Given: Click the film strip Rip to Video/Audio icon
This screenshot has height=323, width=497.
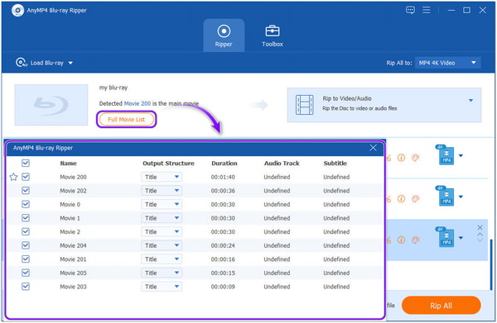Looking at the screenshot, I should (x=304, y=105).
